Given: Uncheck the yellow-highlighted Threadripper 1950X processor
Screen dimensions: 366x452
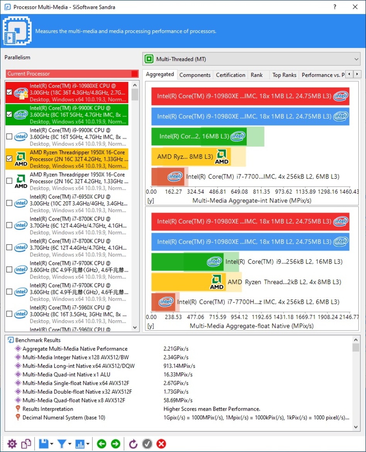Looking at the screenshot, I should [9, 159].
